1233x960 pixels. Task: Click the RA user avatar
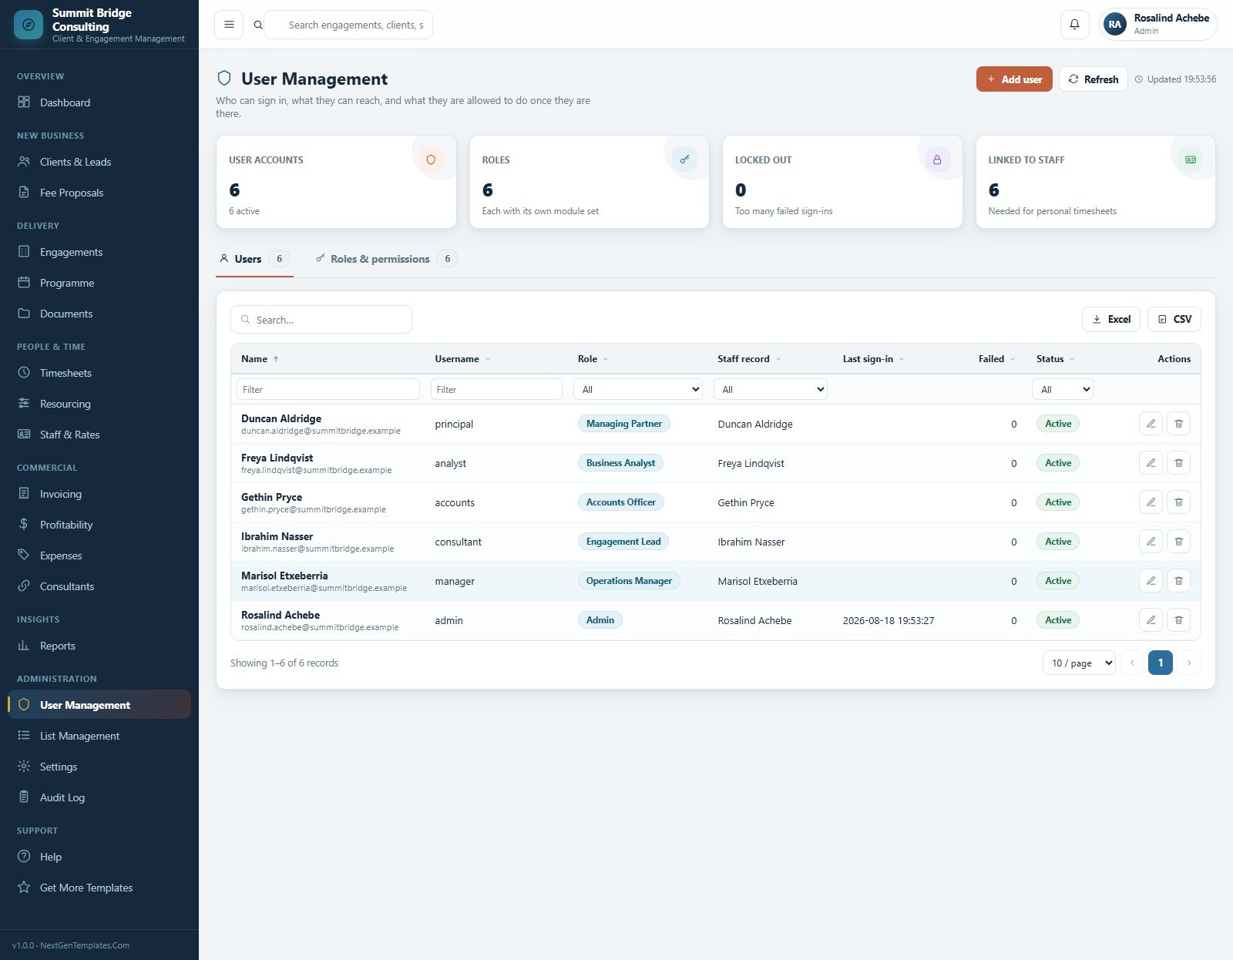click(x=1114, y=25)
